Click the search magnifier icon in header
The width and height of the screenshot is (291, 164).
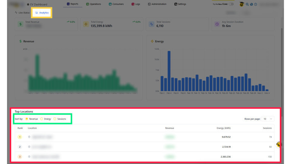click(247, 4)
